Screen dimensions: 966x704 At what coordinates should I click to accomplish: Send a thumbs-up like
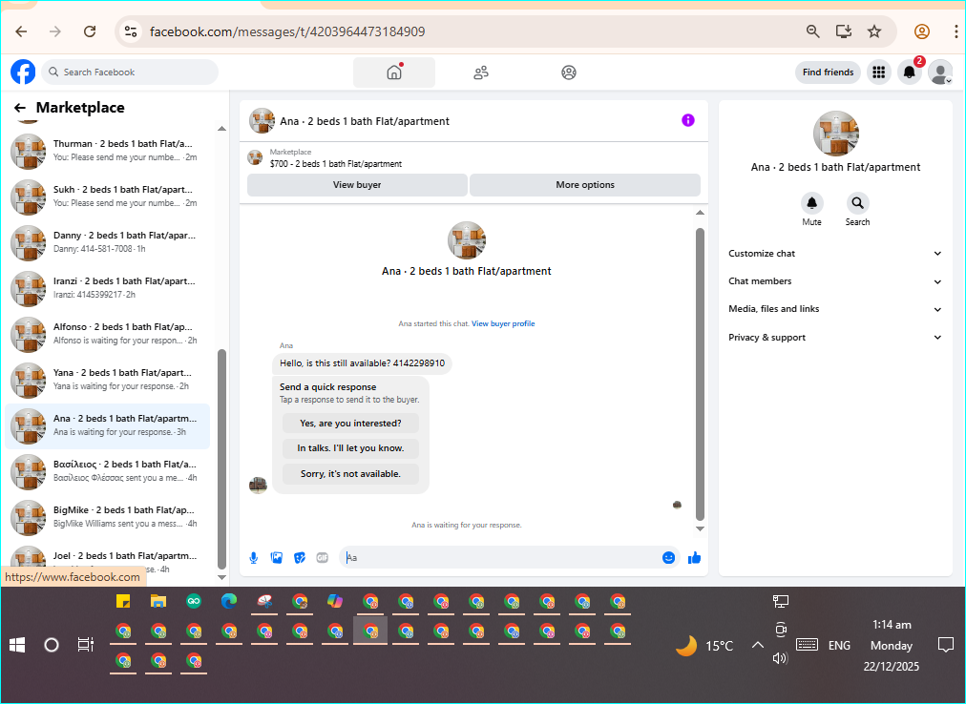coord(694,557)
